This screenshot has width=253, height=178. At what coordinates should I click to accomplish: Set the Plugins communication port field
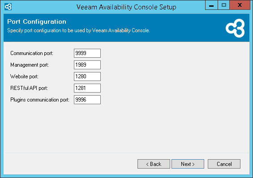[87, 100]
